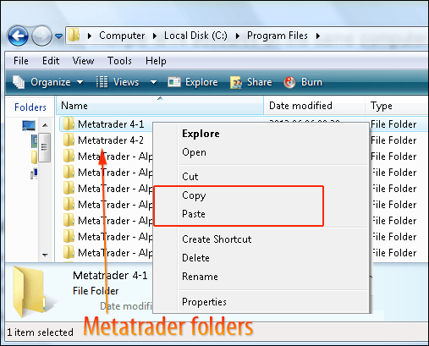Choose Properties in the context menu
Image resolution: width=429 pixels, height=346 pixels.
click(204, 302)
